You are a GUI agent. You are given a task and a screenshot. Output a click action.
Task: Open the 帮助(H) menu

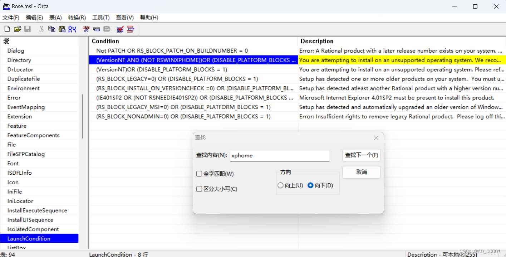(x=149, y=18)
